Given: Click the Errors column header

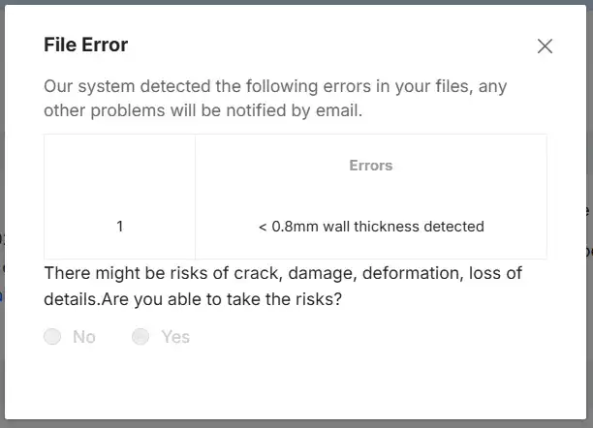Looking at the screenshot, I should [370, 166].
